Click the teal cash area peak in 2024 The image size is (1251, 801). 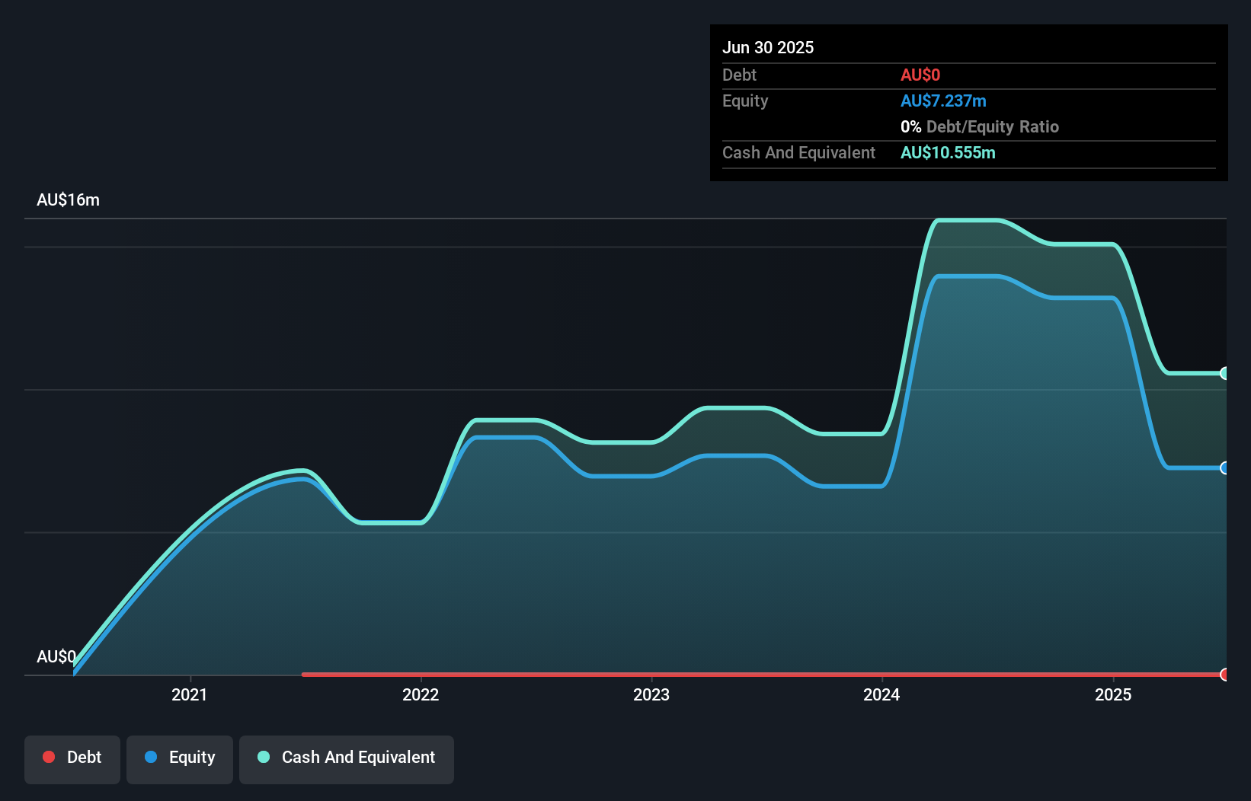(968, 221)
